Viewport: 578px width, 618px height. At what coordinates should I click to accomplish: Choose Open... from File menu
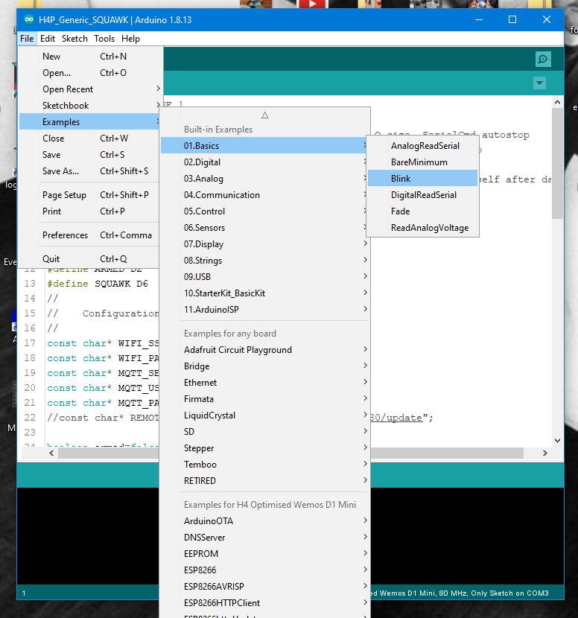coord(90,73)
